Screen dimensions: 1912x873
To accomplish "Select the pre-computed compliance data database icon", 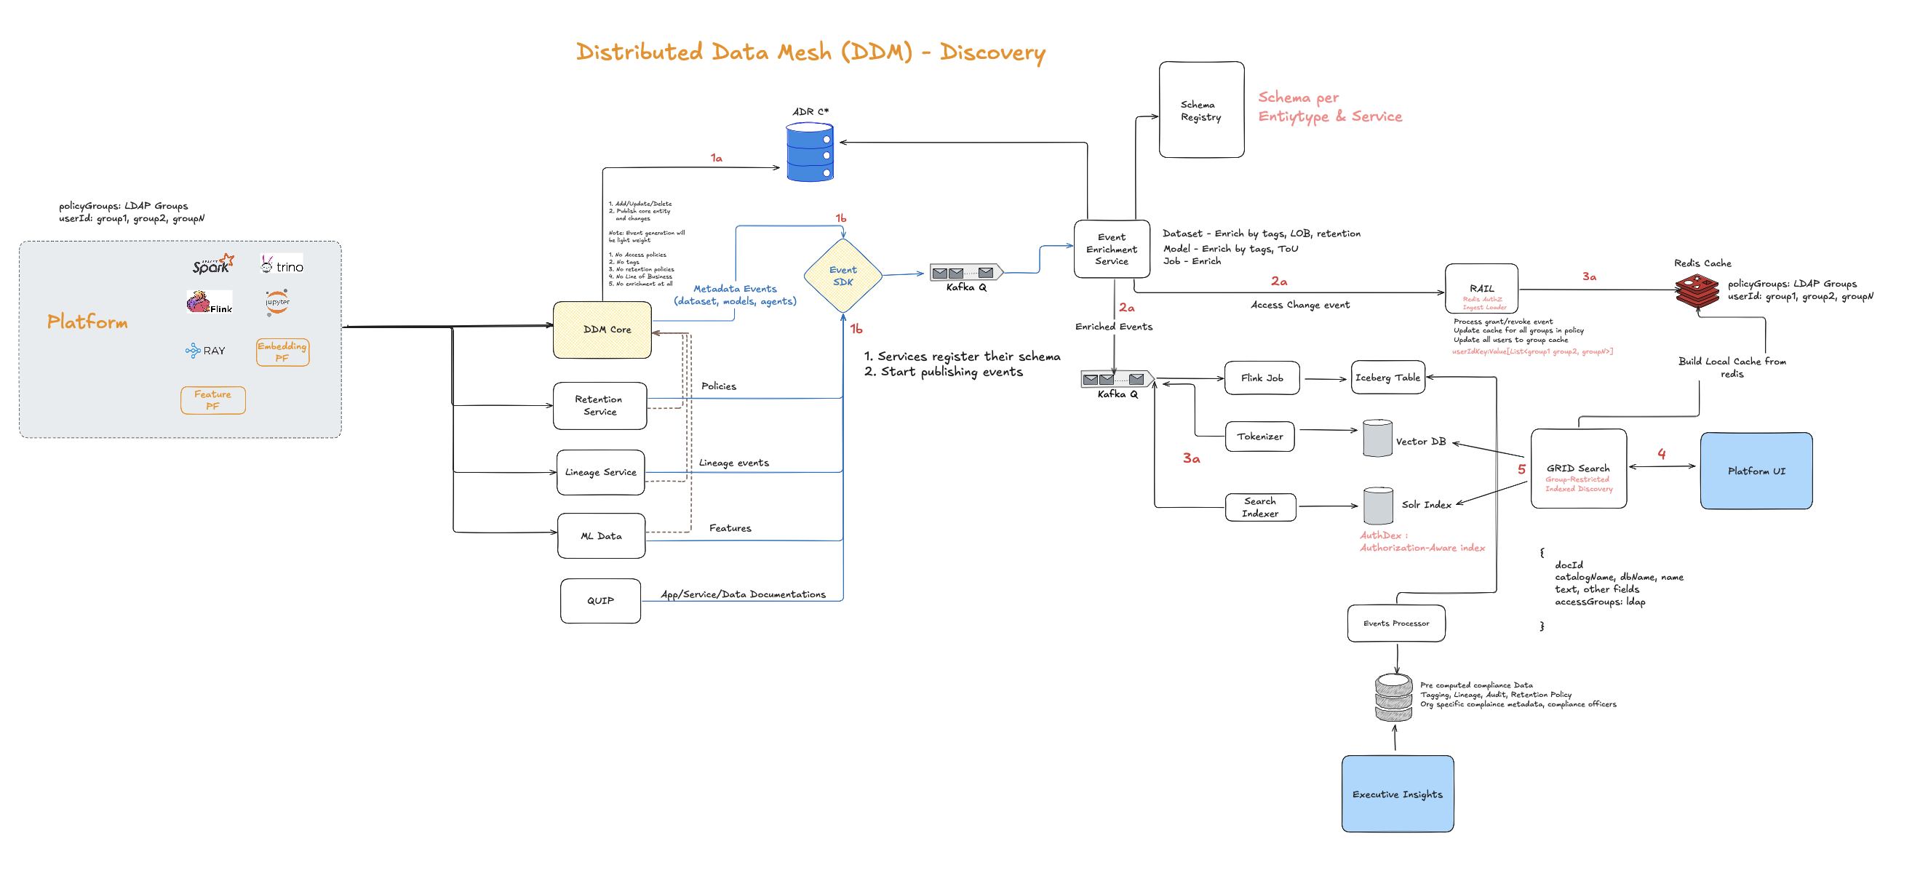I will (x=1395, y=696).
